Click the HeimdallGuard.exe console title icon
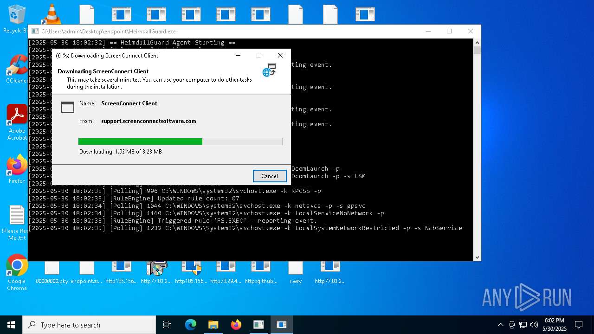This screenshot has width=594, height=334. pyautogui.click(x=35, y=32)
